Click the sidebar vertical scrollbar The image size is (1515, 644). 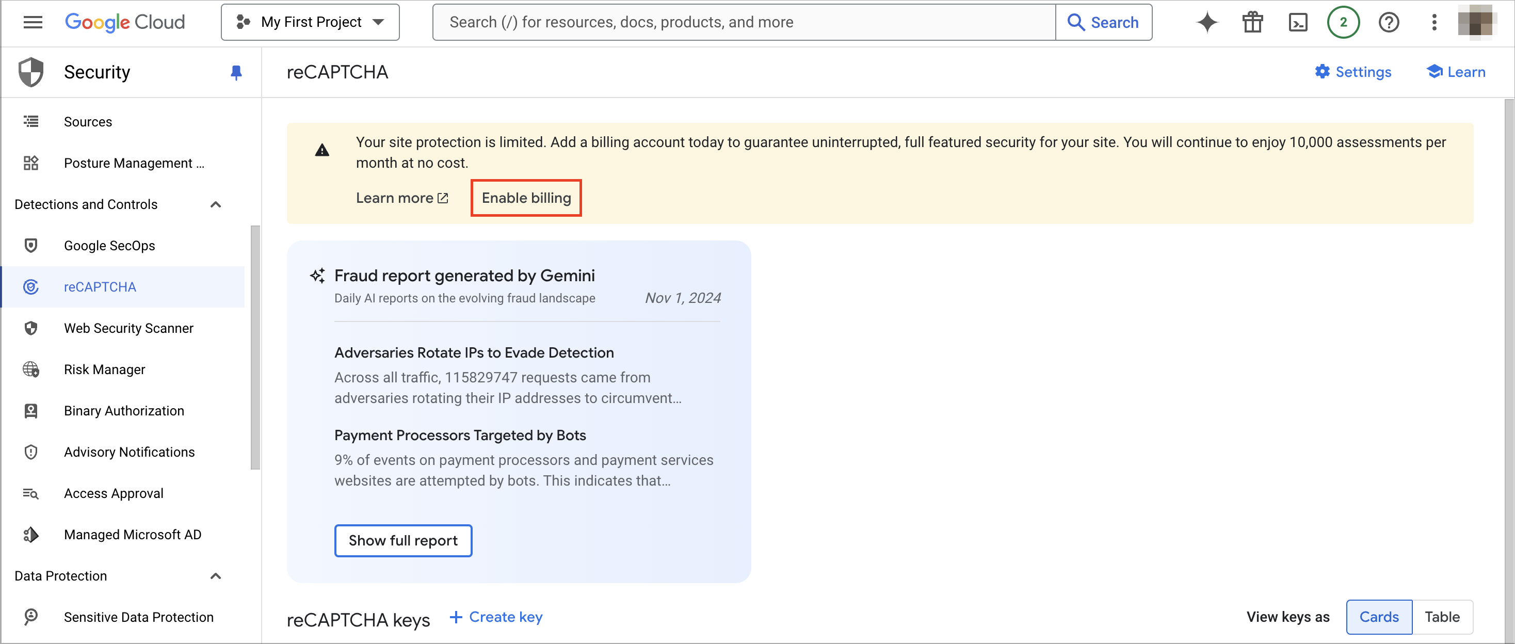click(255, 347)
